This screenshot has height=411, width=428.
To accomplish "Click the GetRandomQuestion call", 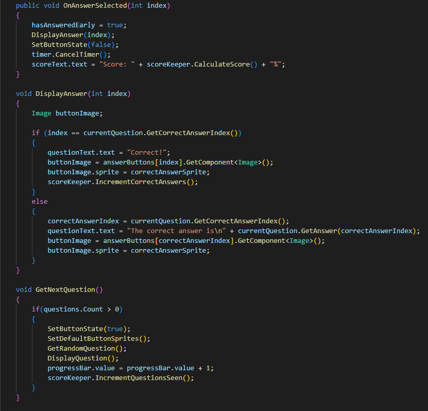I will coord(87,348).
